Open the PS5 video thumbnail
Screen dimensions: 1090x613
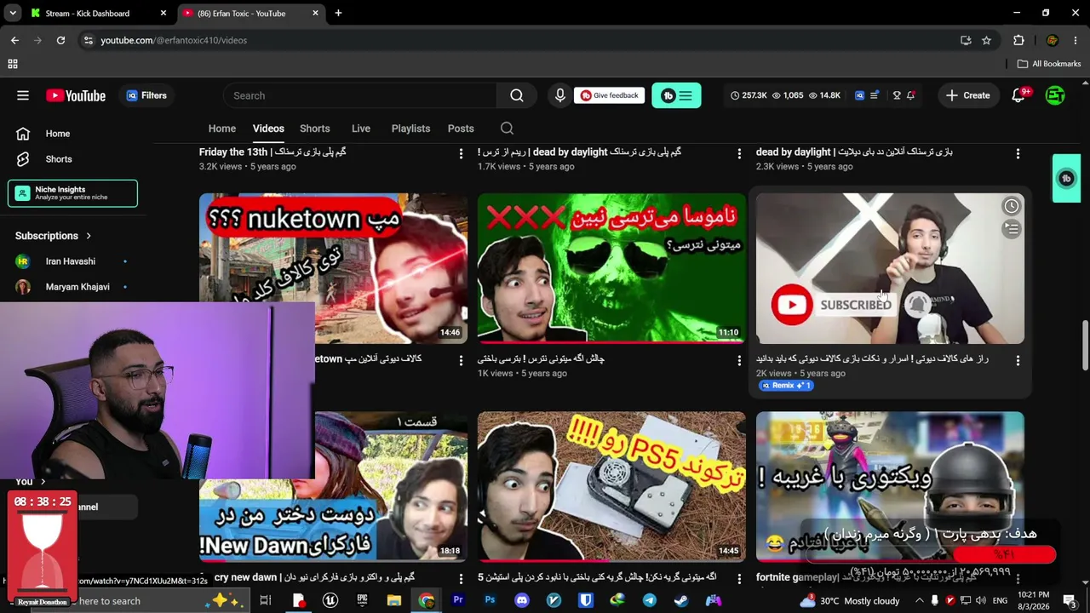click(x=611, y=487)
